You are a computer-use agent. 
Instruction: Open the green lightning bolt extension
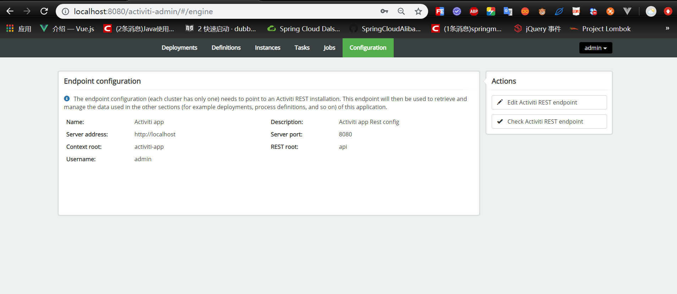[x=491, y=11]
